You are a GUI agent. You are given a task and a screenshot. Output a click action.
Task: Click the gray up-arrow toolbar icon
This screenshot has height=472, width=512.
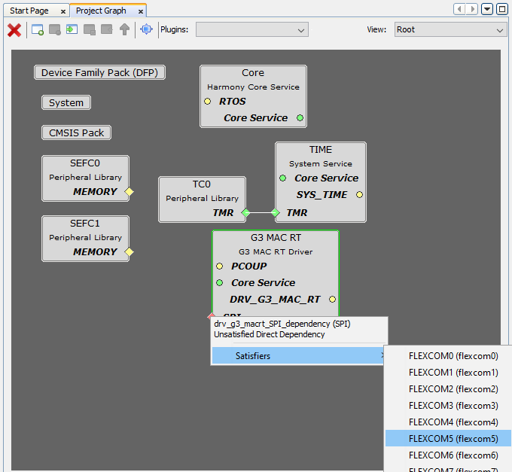[124, 29]
